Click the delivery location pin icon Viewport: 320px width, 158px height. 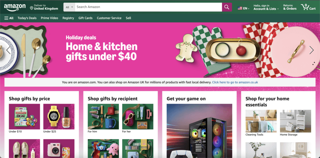[32, 8]
